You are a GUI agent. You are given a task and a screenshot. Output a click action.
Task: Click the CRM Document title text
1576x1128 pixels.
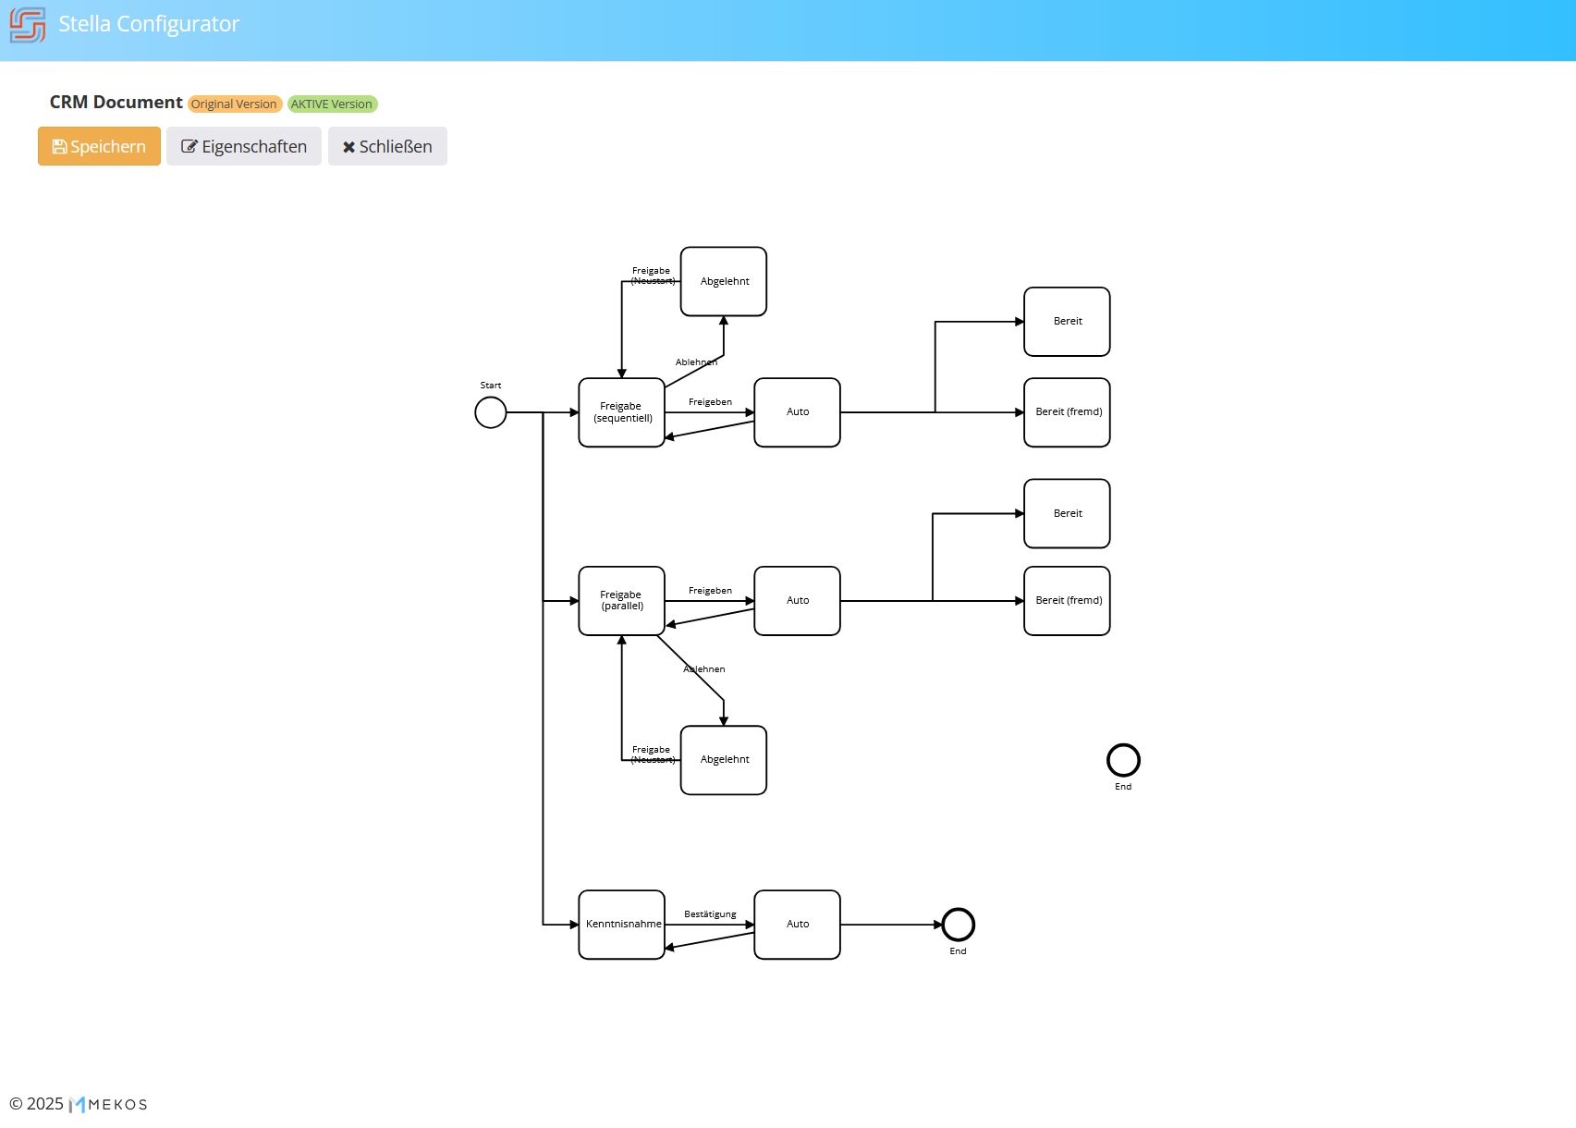tap(115, 102)
